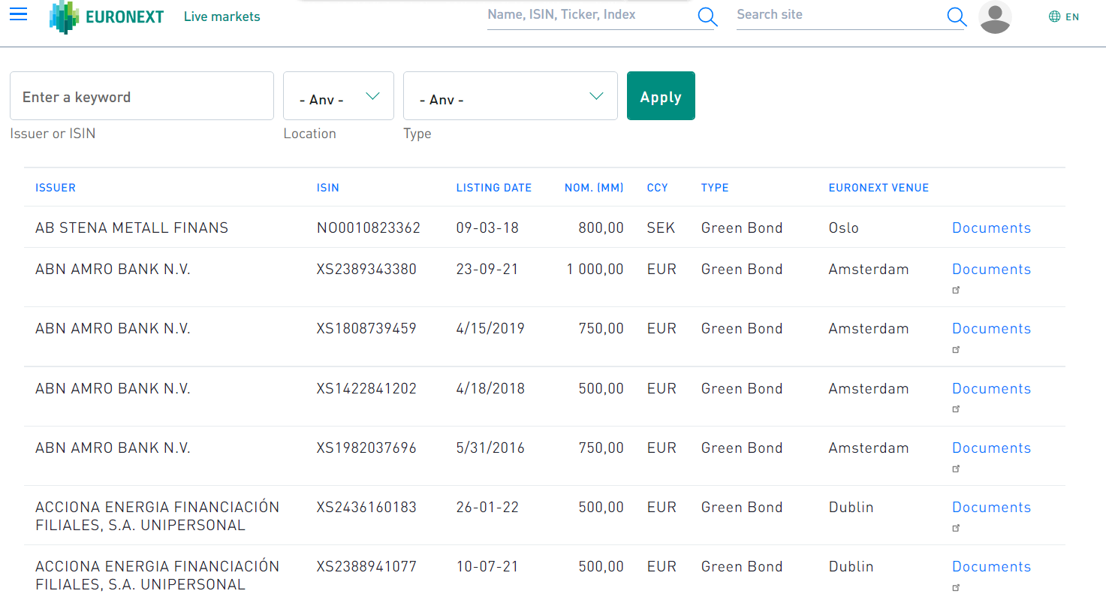
Task: Select Green Bond type in Oslo row
Action: (x=742, y=228)
